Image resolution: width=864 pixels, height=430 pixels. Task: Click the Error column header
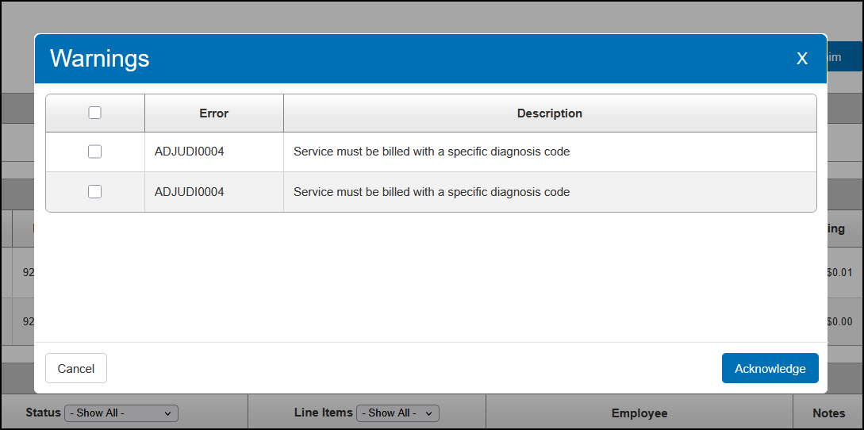click(213, 113)
